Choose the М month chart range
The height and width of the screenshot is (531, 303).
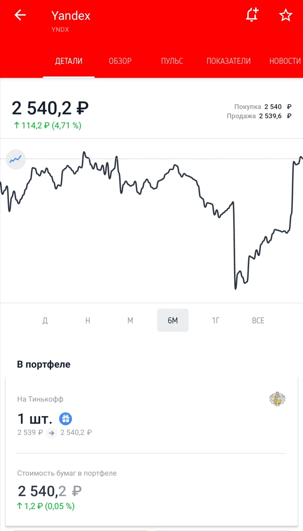(130, 320)
